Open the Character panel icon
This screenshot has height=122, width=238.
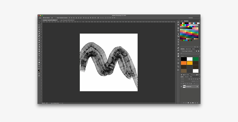tap(178, 40)
